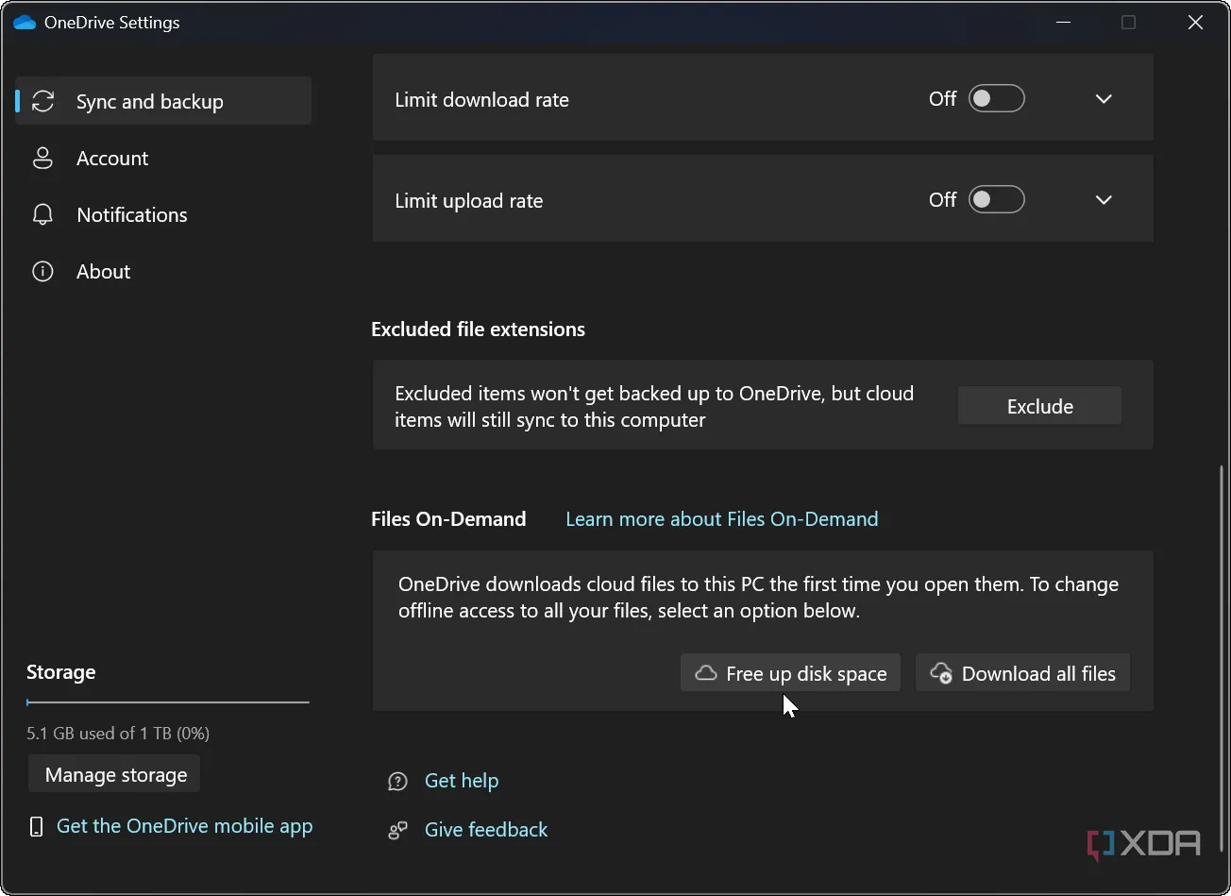The image size is (1231, 896).
Task: Click the Account person icon
Action: click(42, 158)
